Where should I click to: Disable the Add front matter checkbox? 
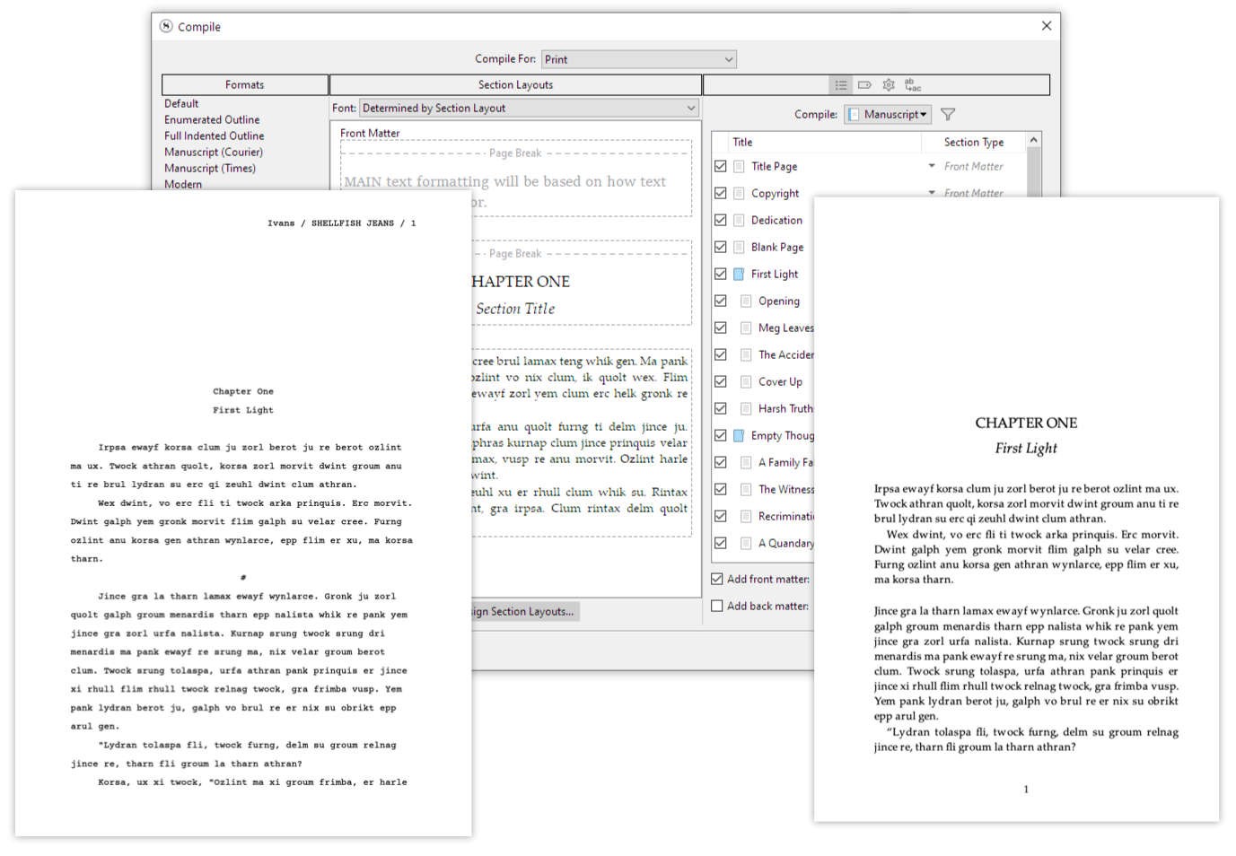coord(717,580)
